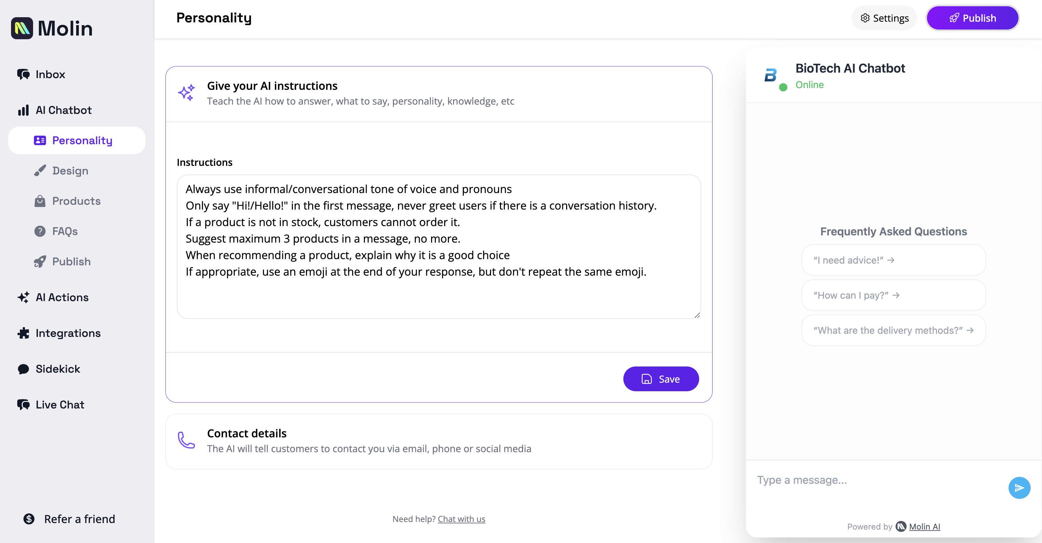Select the "How can I pay?" FAQ chip
1042x543 pixels.
pos(893,295)
